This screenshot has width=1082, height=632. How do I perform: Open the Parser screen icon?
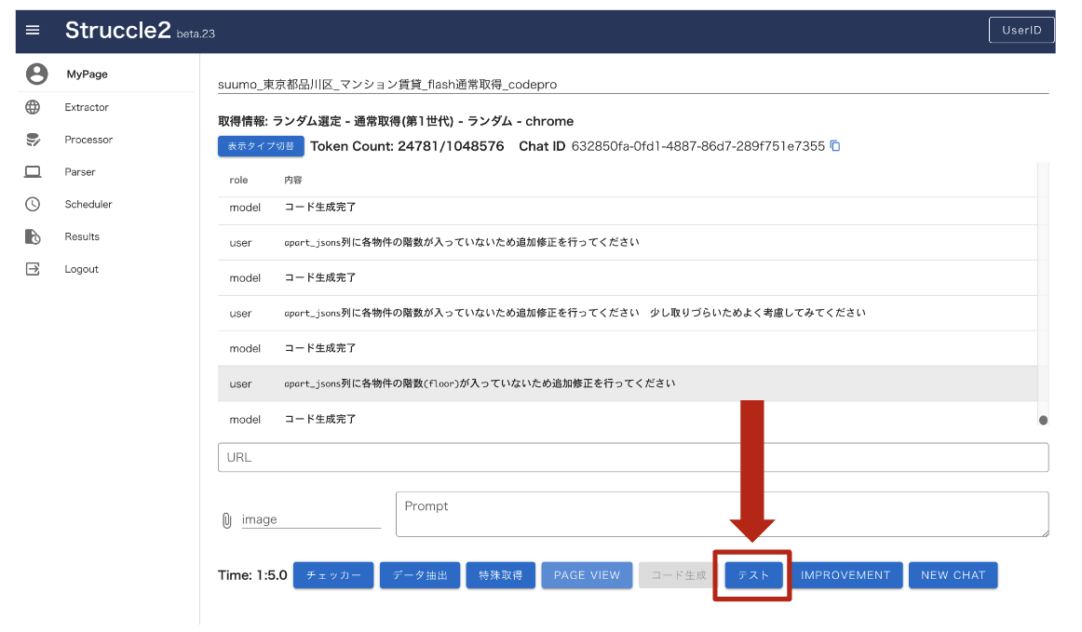pyautogui.click(x=33, y=171)
